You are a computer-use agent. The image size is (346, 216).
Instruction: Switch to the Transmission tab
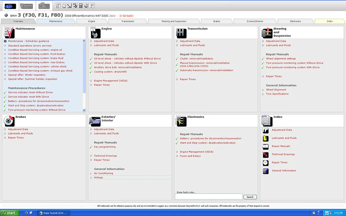tap(128, 21)
